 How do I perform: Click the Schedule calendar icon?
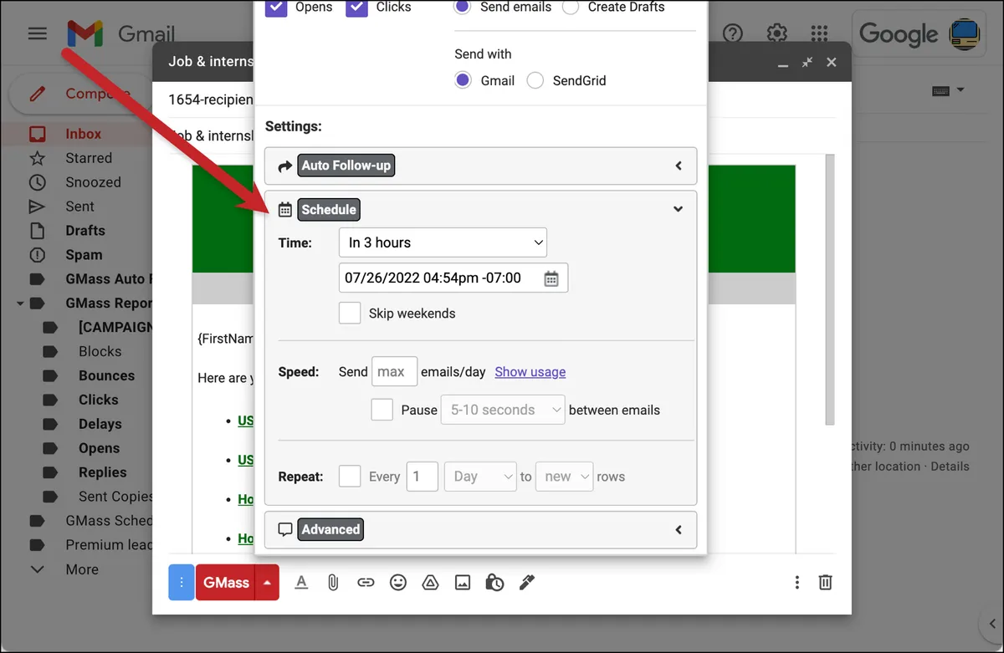point(285,209)
